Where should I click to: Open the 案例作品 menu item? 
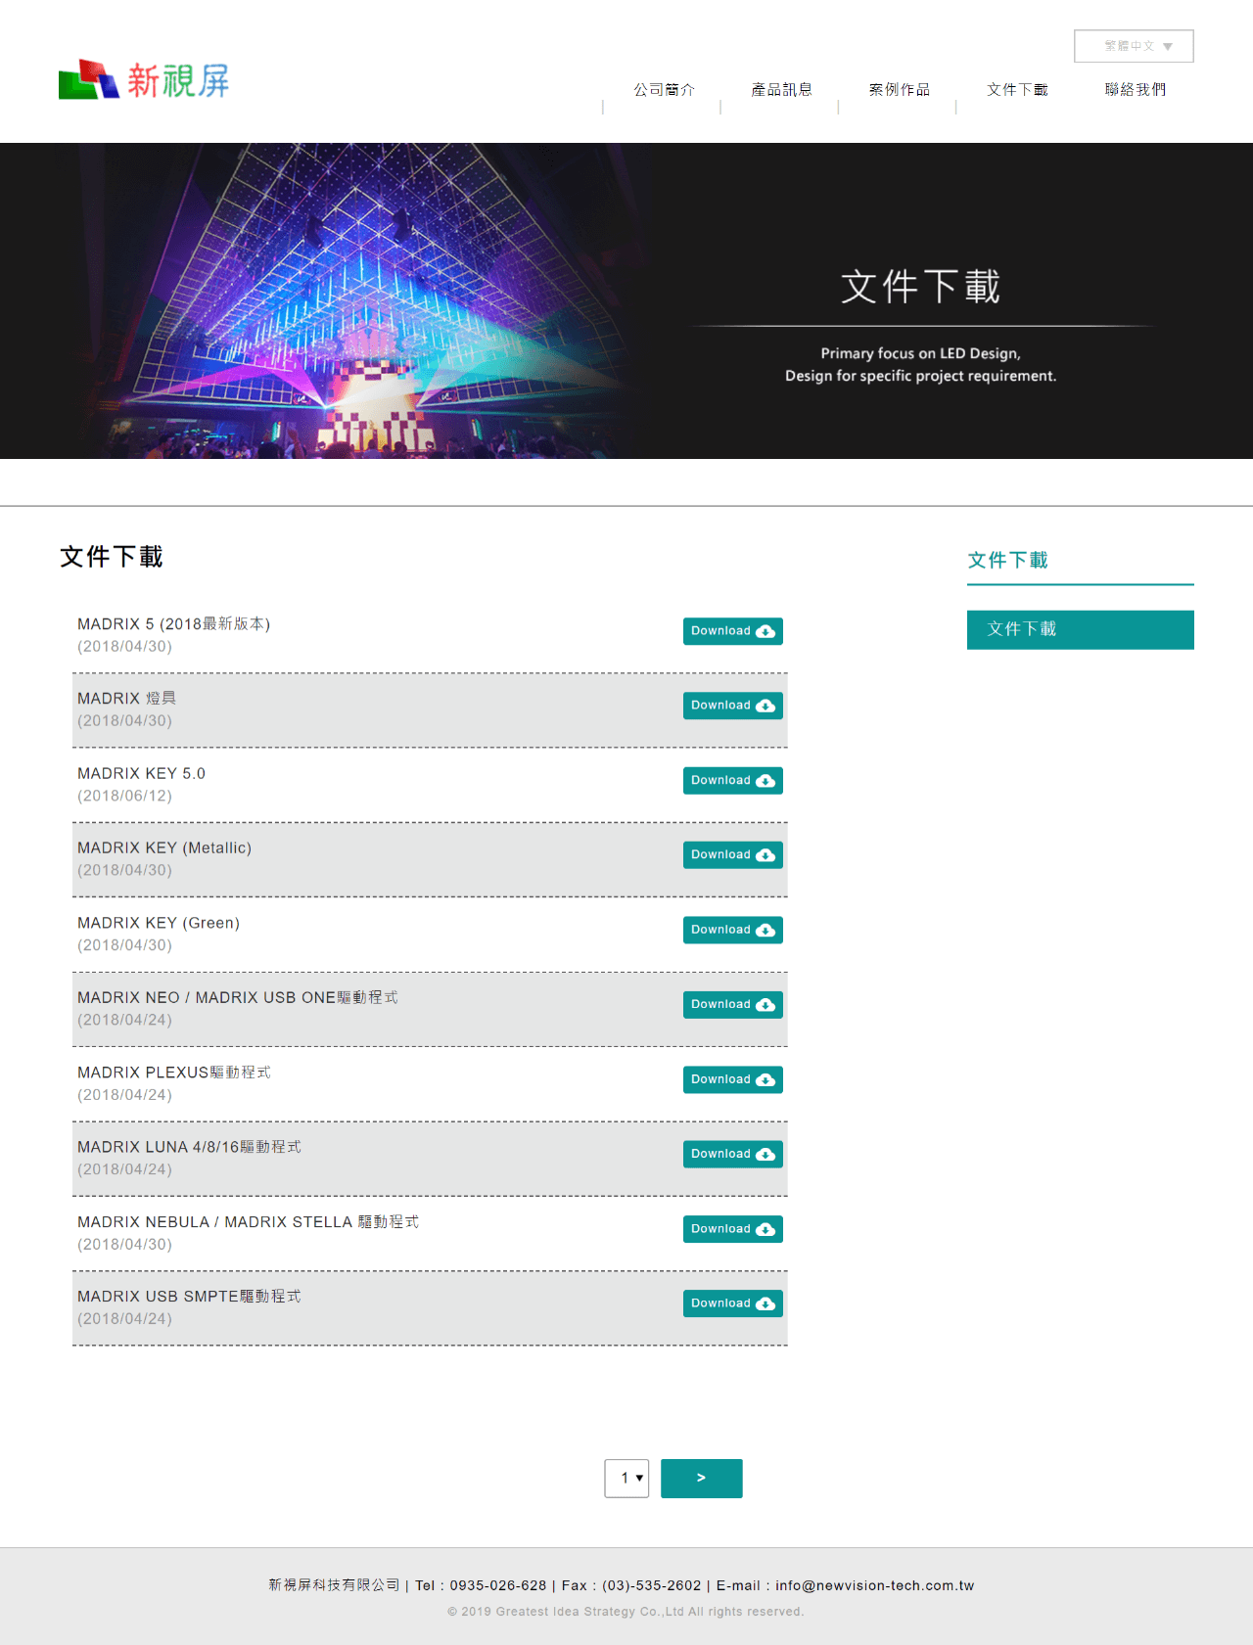[x=899, y=90]
